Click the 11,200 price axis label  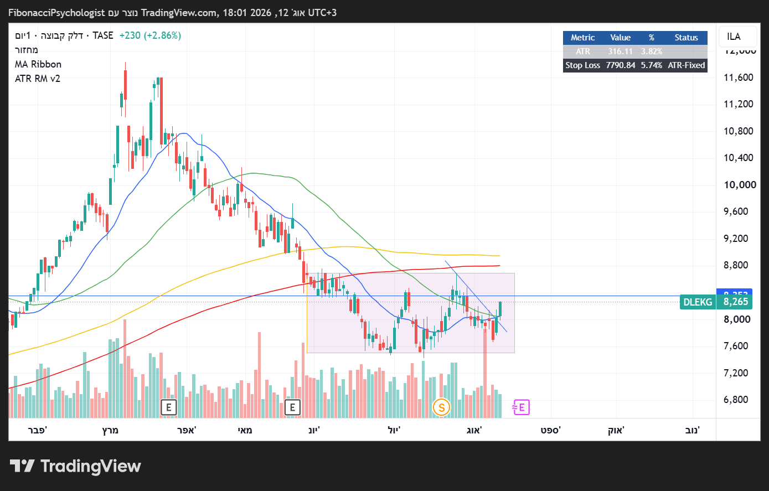point(739,104)
